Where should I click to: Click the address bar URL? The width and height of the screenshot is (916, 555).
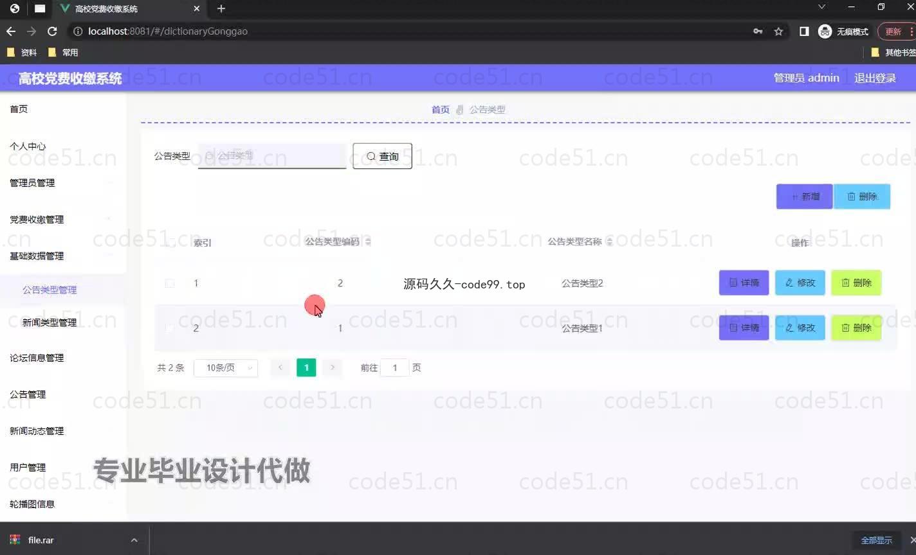(168, 31)
